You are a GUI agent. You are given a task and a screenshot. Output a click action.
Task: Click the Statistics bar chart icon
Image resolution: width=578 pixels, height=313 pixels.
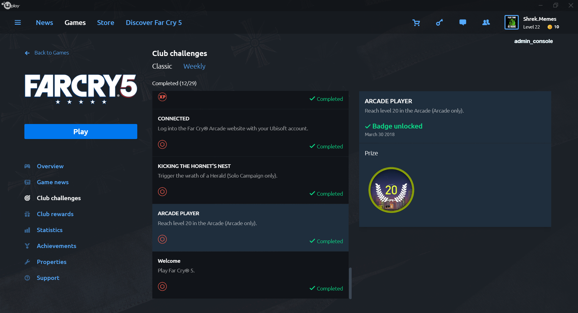point(27,230)
